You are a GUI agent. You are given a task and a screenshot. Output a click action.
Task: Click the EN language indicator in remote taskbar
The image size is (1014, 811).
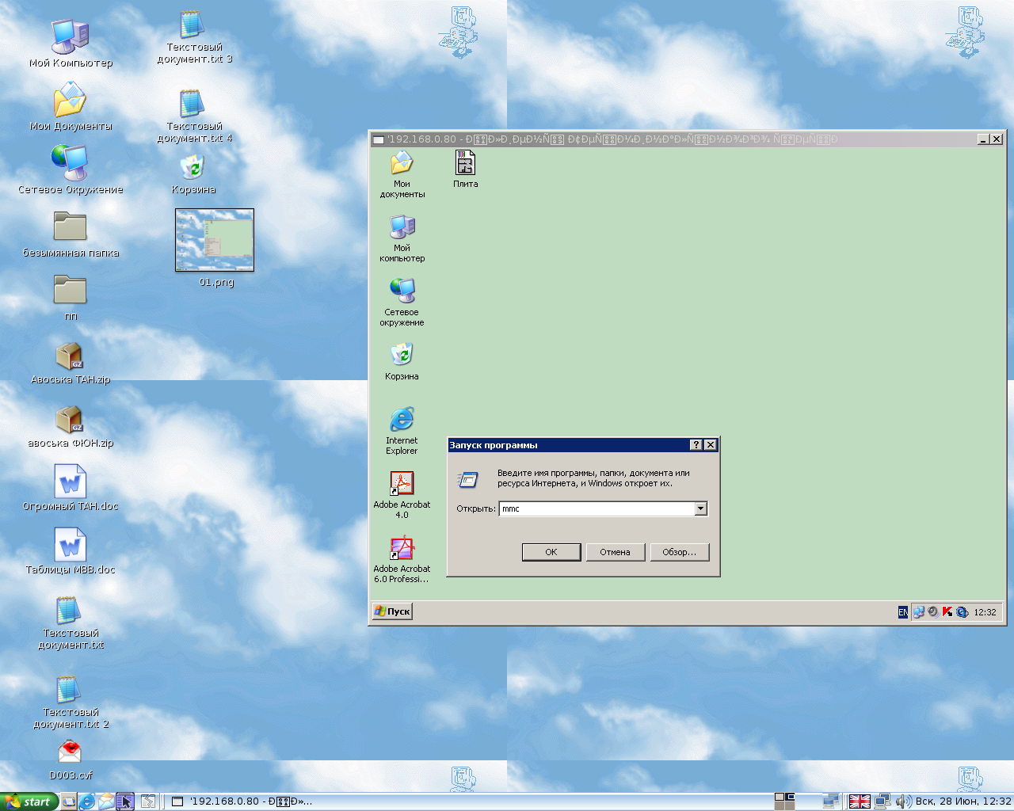point(902,612)
